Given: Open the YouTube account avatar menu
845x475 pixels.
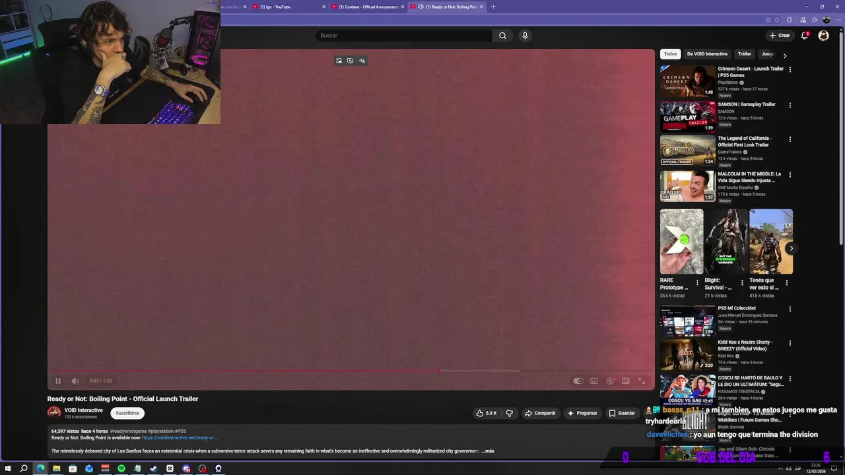Looking at the screenshot, I should [823, 36].
